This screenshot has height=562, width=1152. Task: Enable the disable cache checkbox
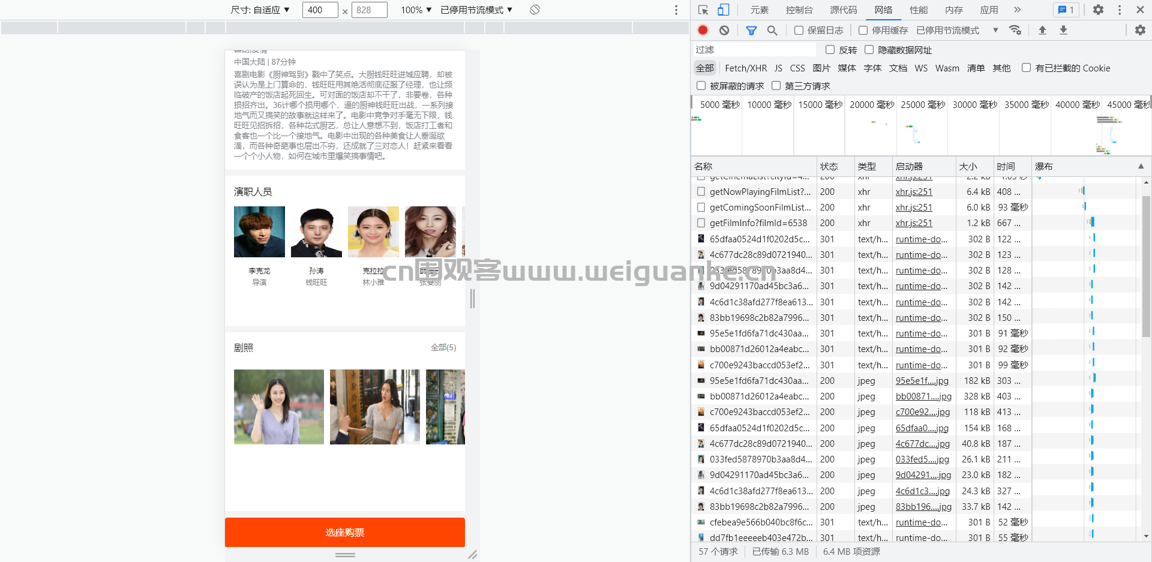pyautogui.click(x=863, y=30)
